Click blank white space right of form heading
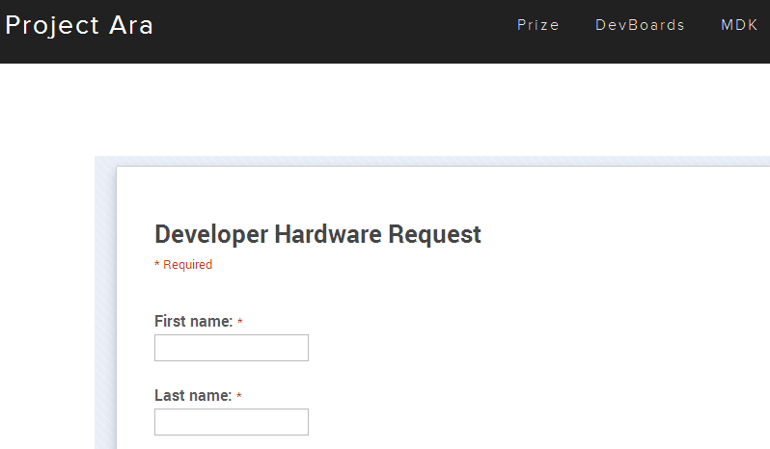Image resolution: width=770 pixels, height=449 pixels. pyautogui.click(x=627, y=234)
